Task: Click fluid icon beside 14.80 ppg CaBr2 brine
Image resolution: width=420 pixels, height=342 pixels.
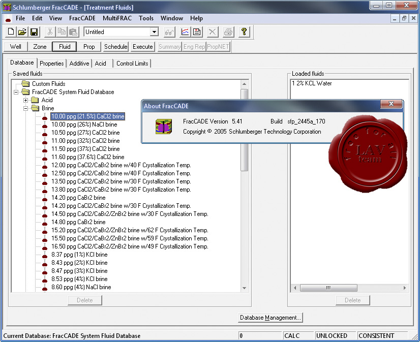Action: (x=45, y=222)
